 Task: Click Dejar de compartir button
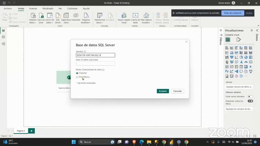click(233, 13)
